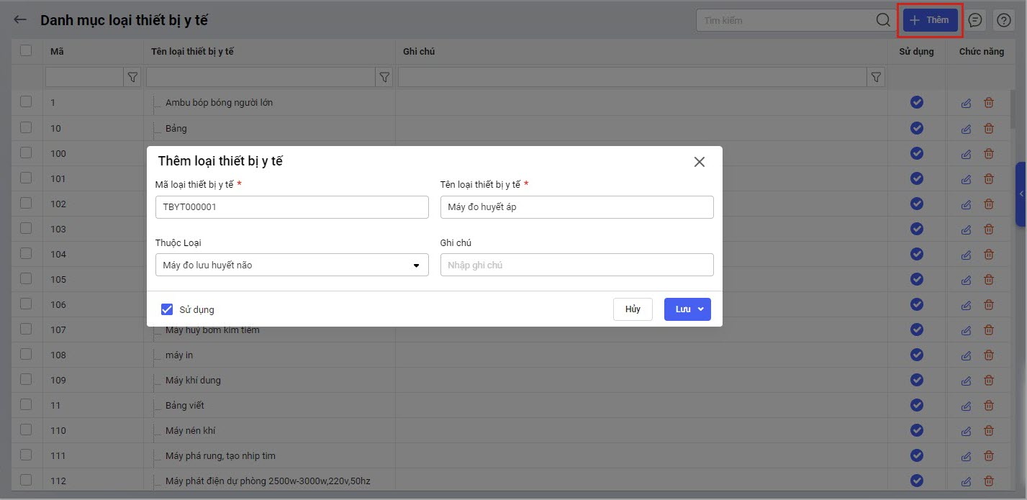Screen dimensions: 1027x500
Task: Expand the collapsed blue side panel tab
Action: (x=1021, y=194)
